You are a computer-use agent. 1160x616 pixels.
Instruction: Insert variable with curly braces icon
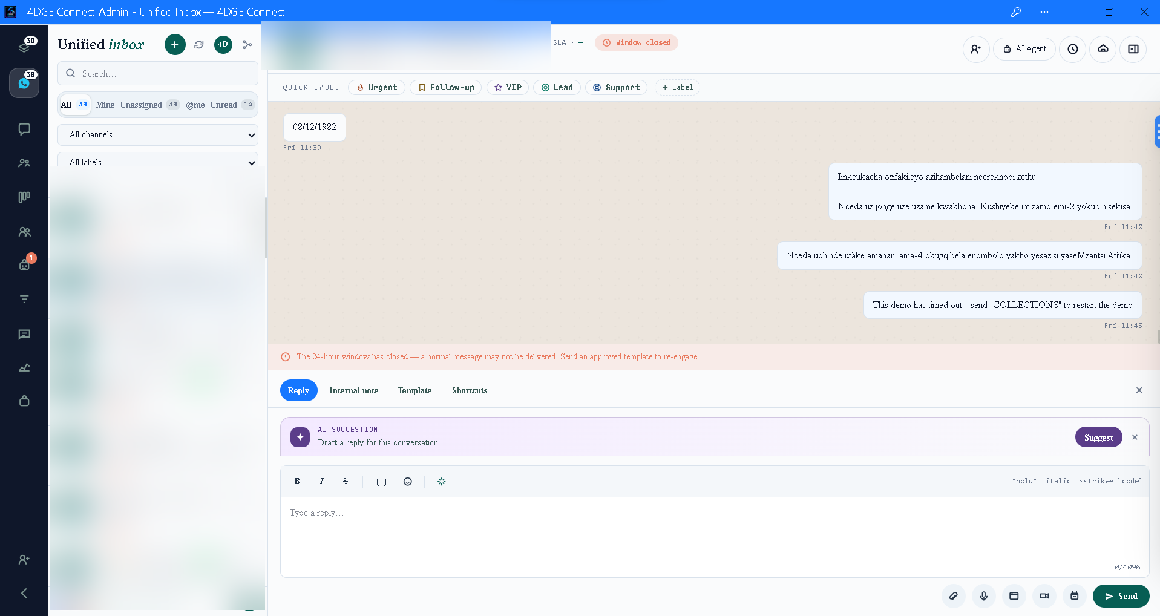pos(381,481)
